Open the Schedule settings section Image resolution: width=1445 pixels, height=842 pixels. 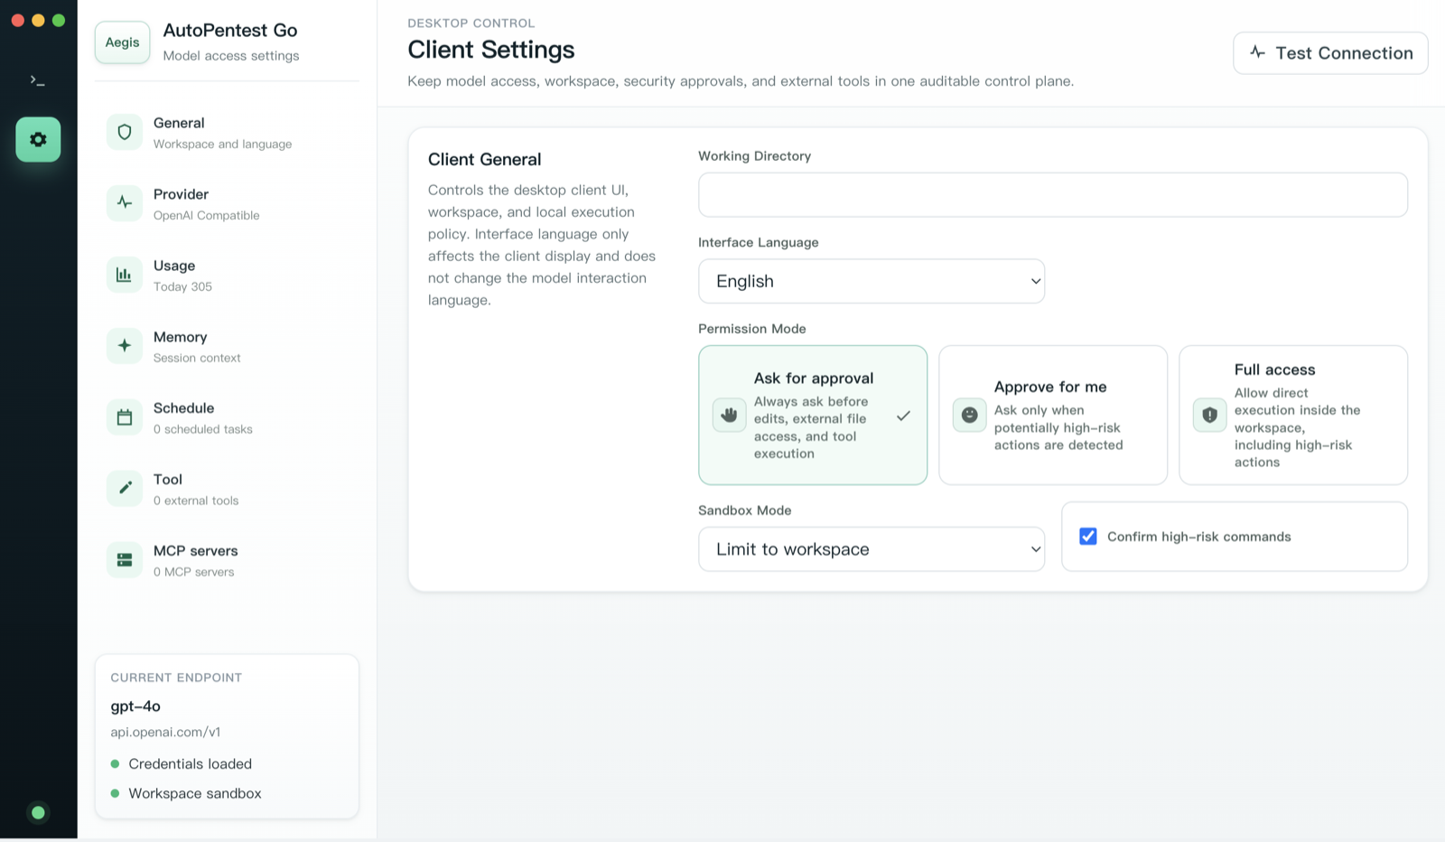(227, 417)
